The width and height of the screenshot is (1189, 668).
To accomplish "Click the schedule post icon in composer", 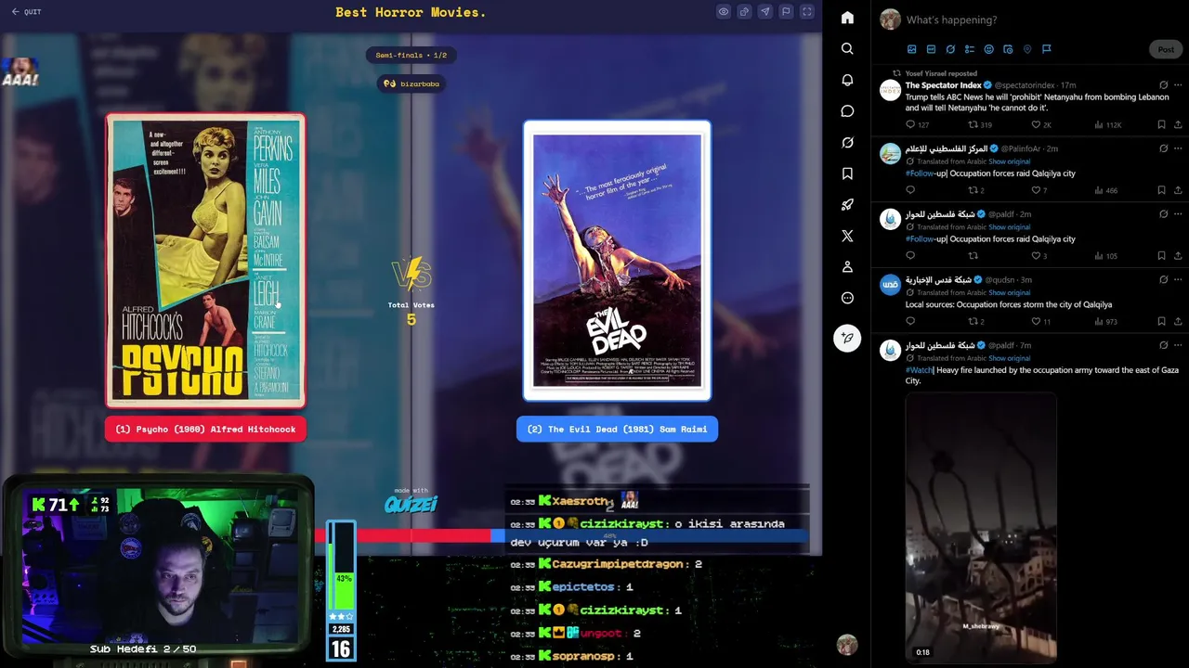I will coord(1008,49).
